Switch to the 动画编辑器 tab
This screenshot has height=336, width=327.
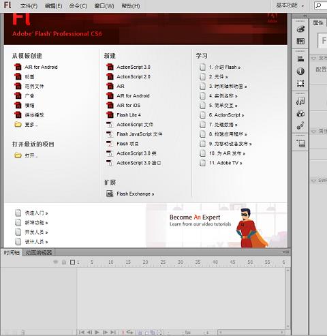click(39, 252)
